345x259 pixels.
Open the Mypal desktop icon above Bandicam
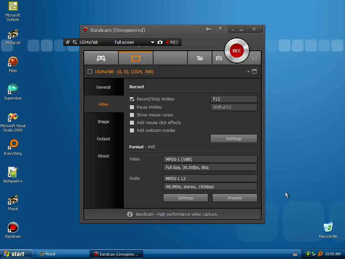(x=13, y=203)
